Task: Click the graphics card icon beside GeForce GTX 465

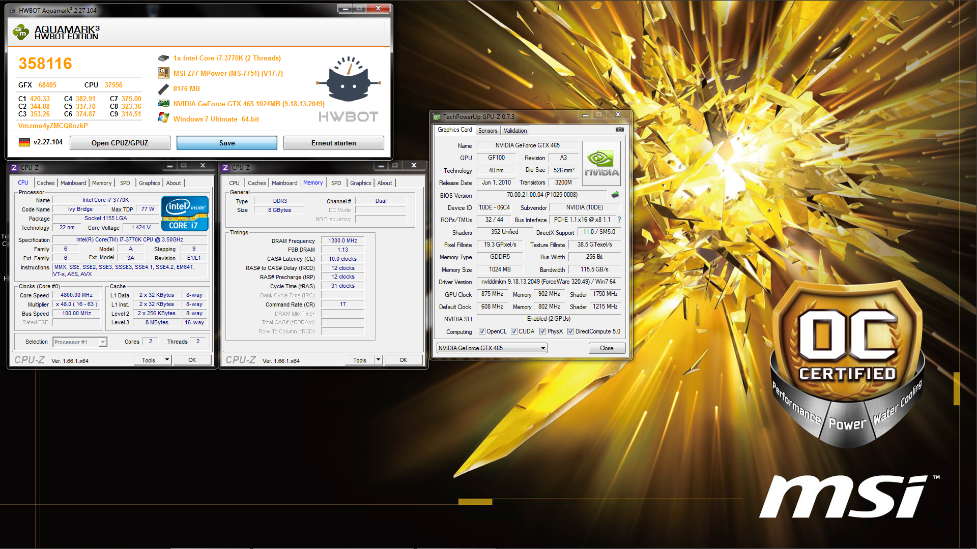Action: pyautogui.click(x=163, y=104)
